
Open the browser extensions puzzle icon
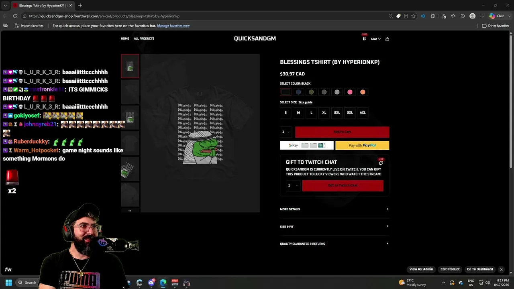click(x=433, y=16)
